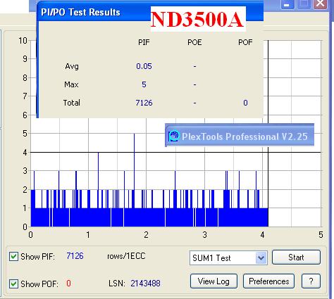Viewport: 334px width, 299px height.
Task: Click the LSN value 2143488
Action: click(x=145, y=284)
